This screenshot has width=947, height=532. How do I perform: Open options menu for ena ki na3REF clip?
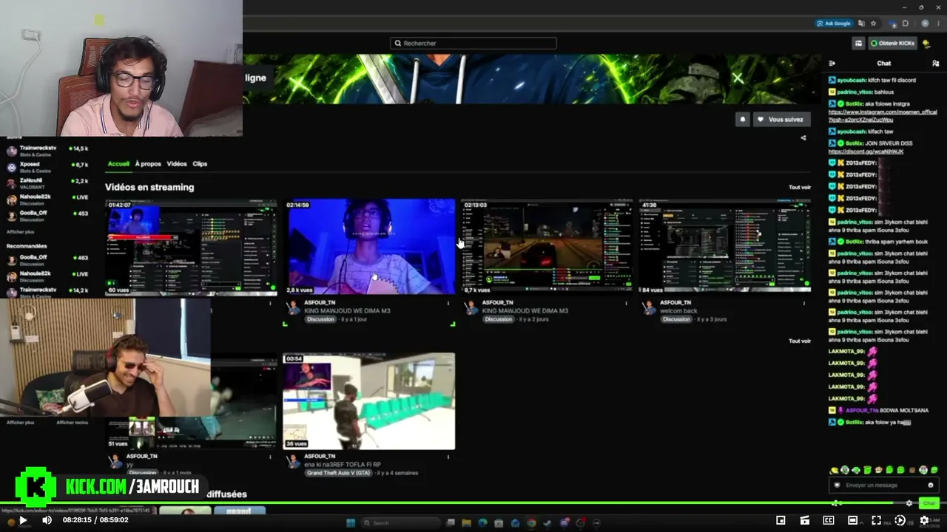point(448,457)
